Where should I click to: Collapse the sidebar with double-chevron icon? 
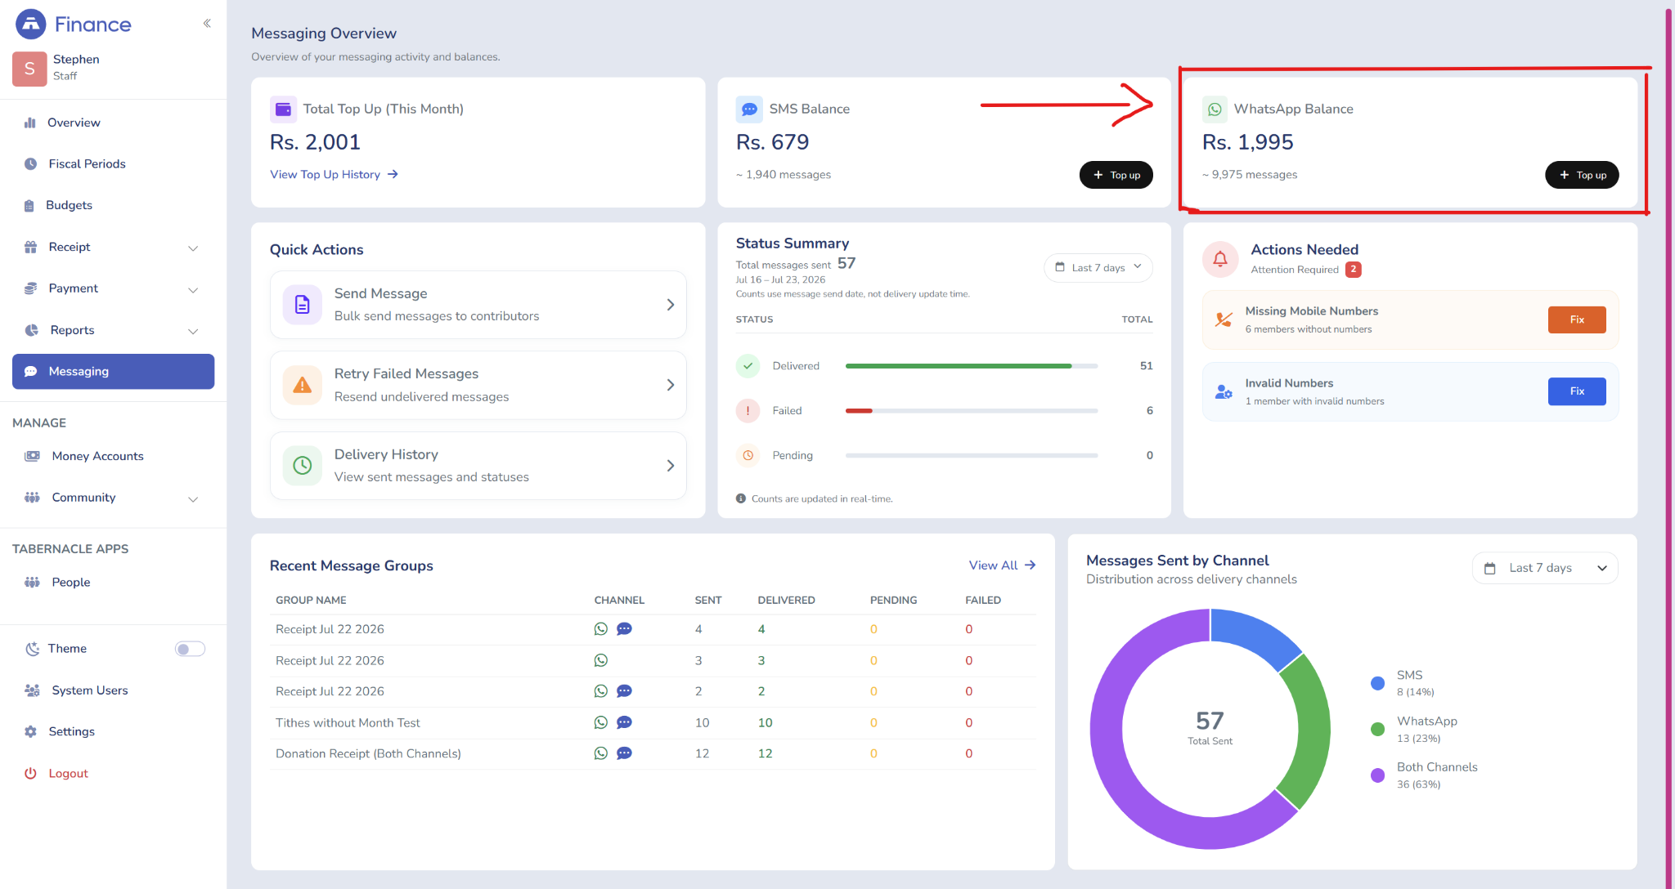tap(207, 24)
